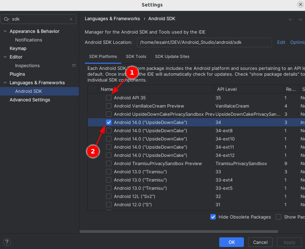
Task: Enable TiramisuPrivacySandbox Preview checkbox
Action: tap(109, 163)
